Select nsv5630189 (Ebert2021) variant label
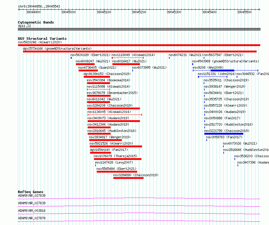 [x=90, y=55]
